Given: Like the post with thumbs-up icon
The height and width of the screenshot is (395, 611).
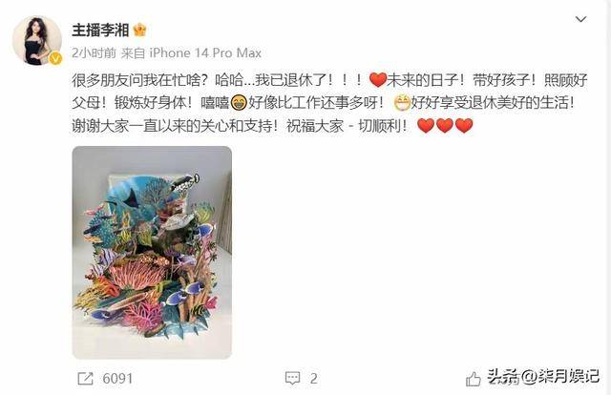Looking at the screenshot, I should [474, 379].
